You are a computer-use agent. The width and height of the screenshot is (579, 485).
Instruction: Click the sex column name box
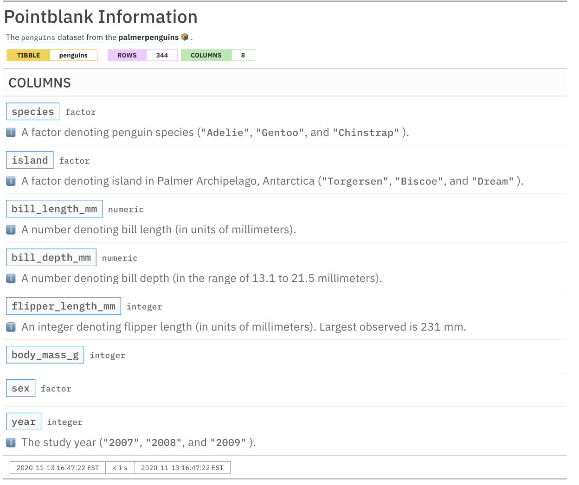20,388
